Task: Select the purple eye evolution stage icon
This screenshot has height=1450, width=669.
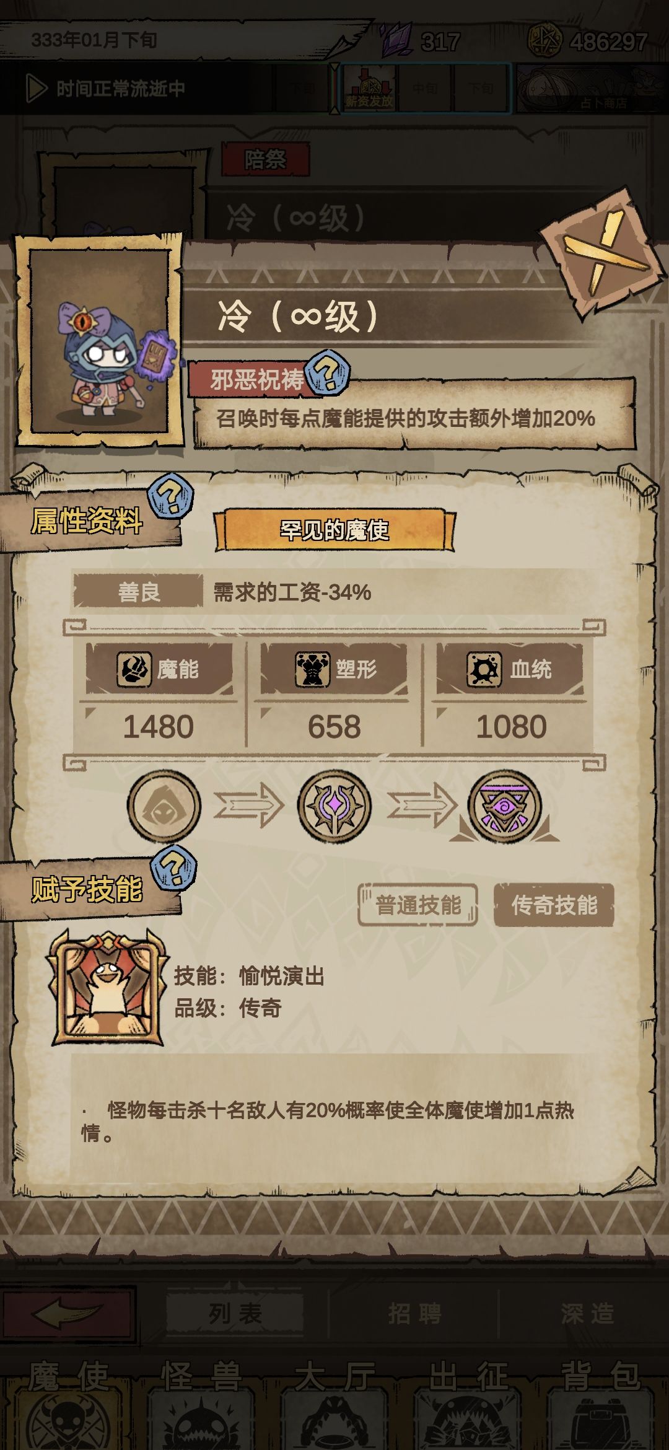Action: 504,806
